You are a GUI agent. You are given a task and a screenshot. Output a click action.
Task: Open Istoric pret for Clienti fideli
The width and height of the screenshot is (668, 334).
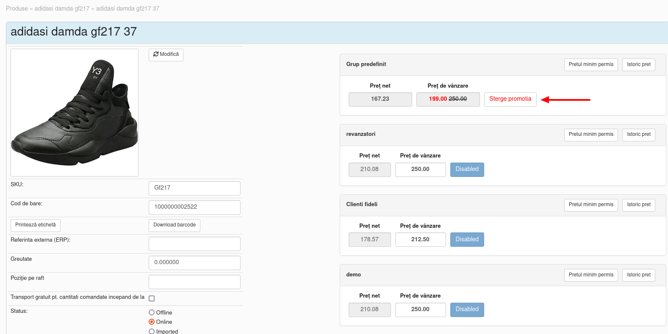pos(639,205)
